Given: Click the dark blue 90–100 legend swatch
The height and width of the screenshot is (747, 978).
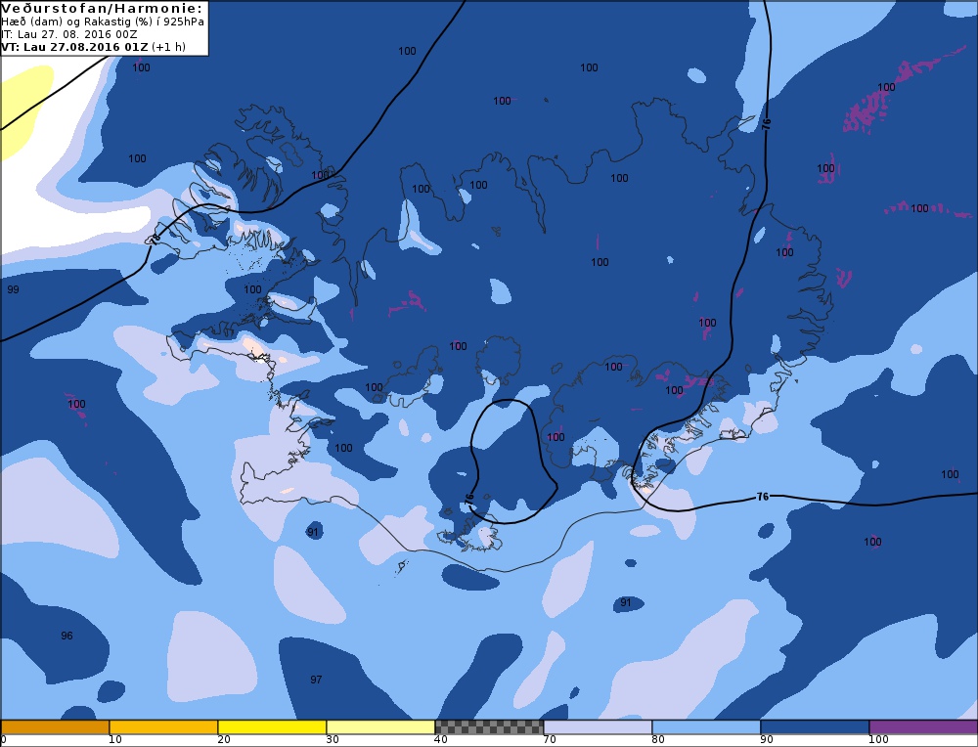Looking at the screenshot, I should pyautogui.click(x=815, y=727).
